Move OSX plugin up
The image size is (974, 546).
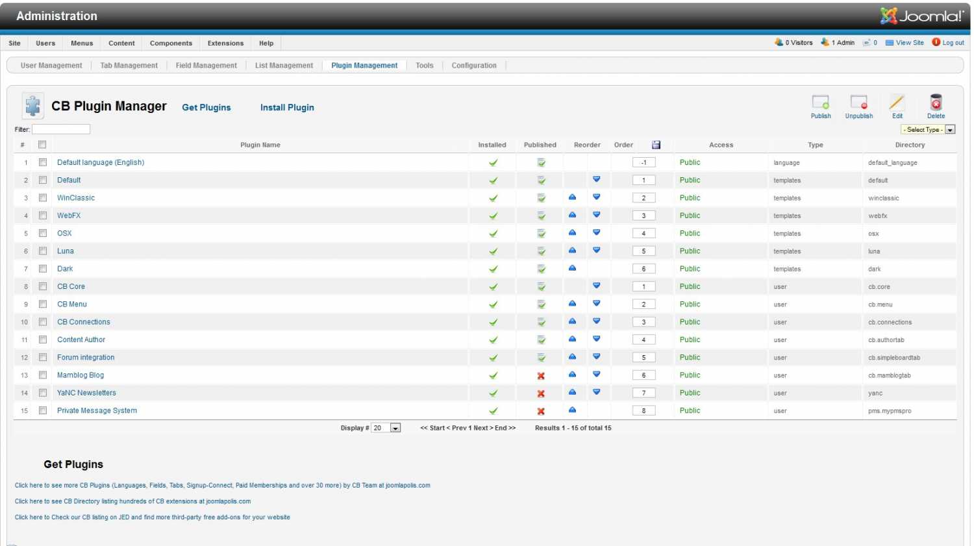click(x=572, y=232)
